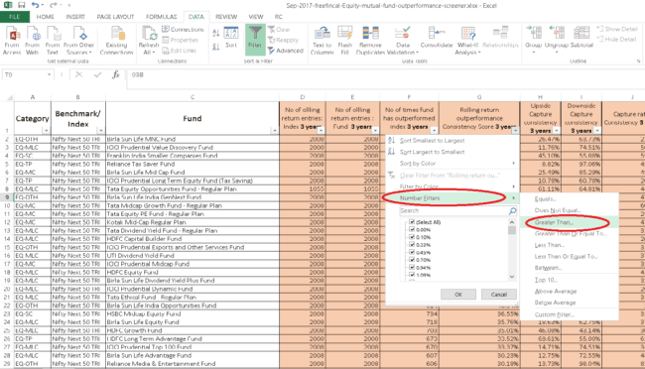Reapply the filter
The height and width of the screenshot is (369, 645).
tap(284, 40)
